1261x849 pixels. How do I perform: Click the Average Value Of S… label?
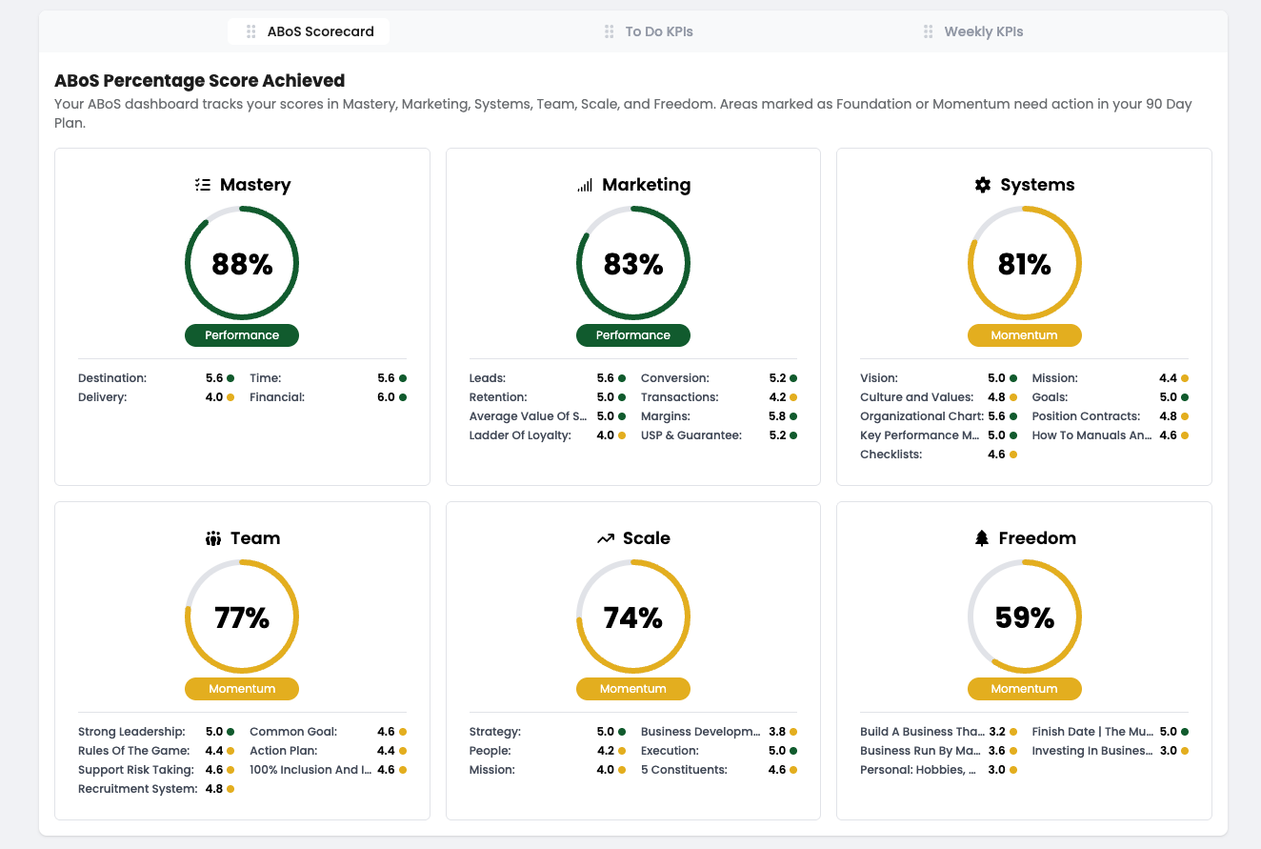(527, 416)
